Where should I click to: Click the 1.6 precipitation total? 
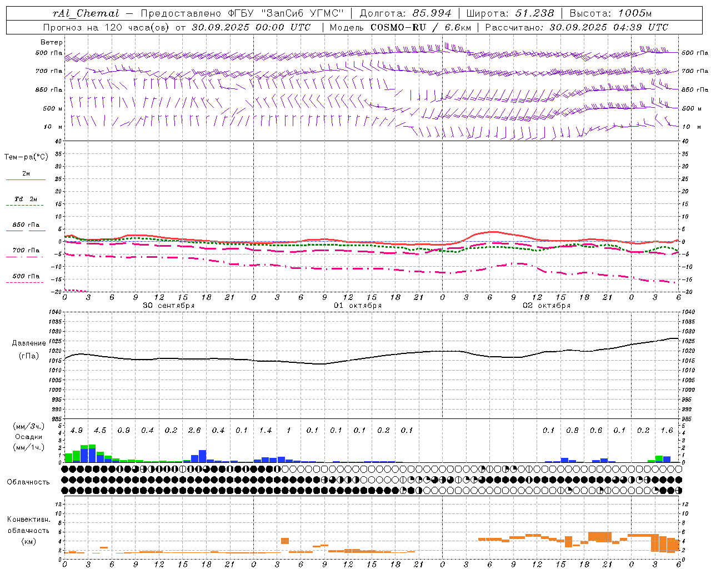667,430
